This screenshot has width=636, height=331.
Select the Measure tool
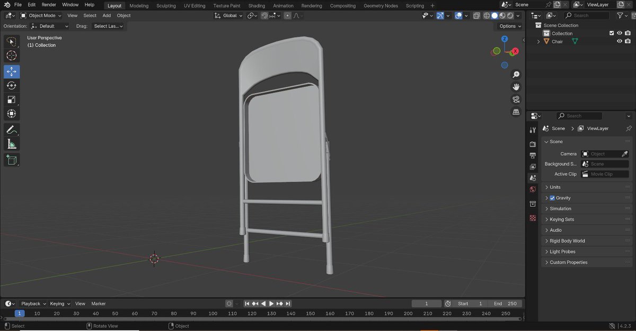click(12, 144)
